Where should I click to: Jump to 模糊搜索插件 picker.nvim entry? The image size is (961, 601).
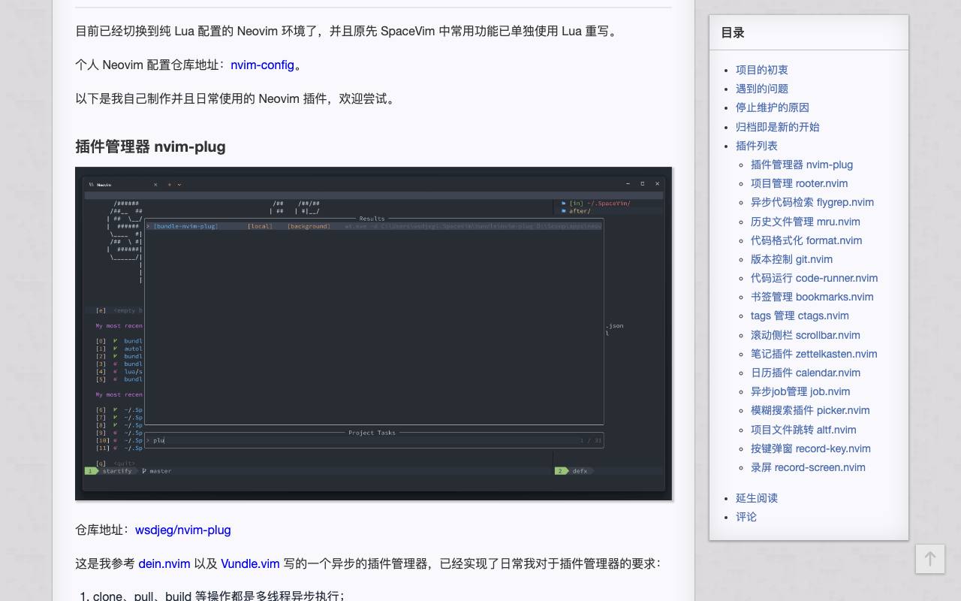[x=810, y=410]
